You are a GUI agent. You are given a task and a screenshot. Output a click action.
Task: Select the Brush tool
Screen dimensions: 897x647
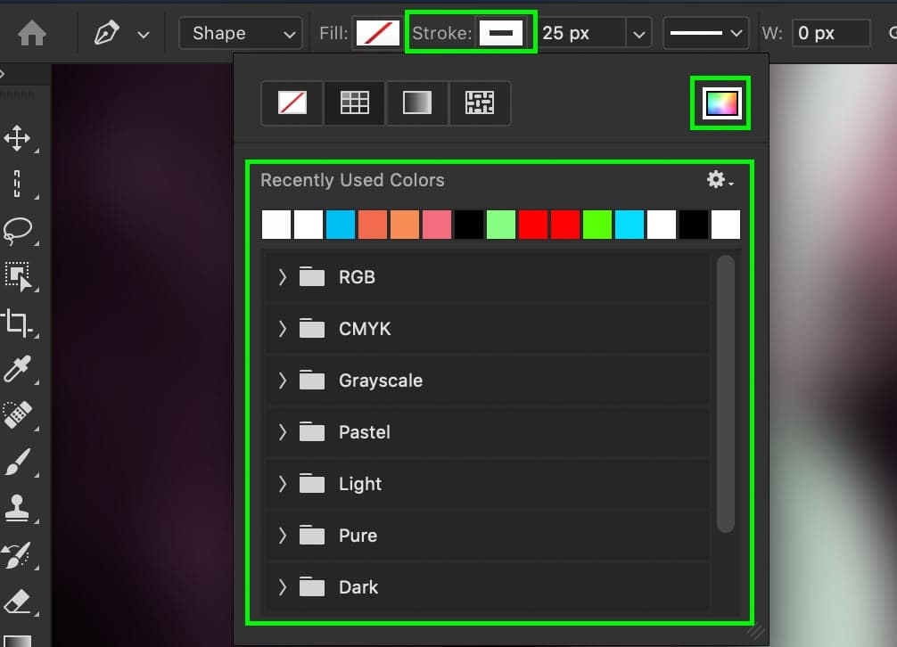17,461
